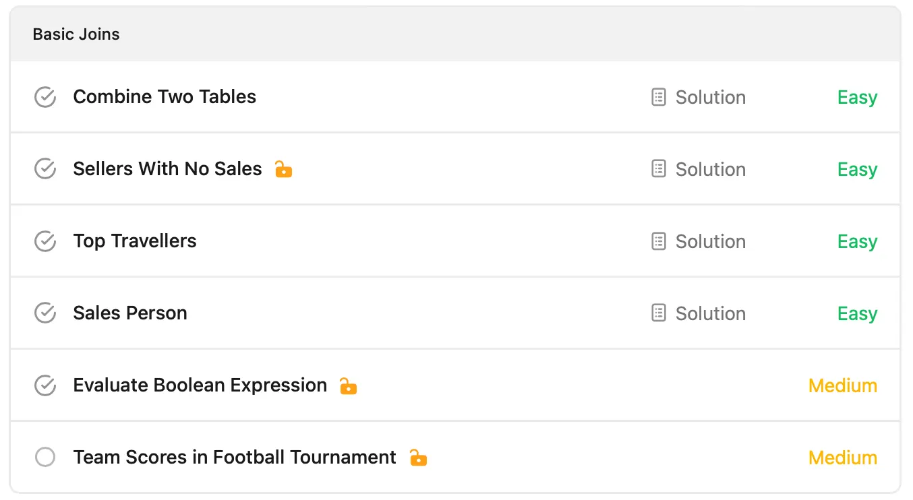Click the unlock icon after Team Scores in Football Tournament
This screenshot has width=913, height=500.
419,458
